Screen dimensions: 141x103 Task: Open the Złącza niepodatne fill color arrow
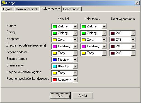pos(133,47)
